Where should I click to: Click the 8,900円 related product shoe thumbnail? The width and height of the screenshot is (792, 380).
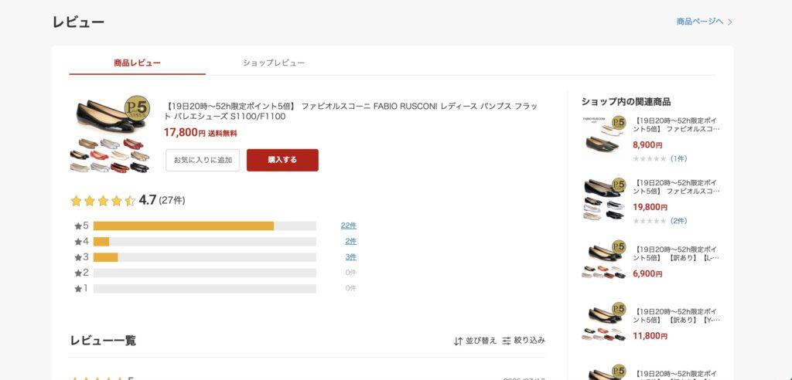604,137
